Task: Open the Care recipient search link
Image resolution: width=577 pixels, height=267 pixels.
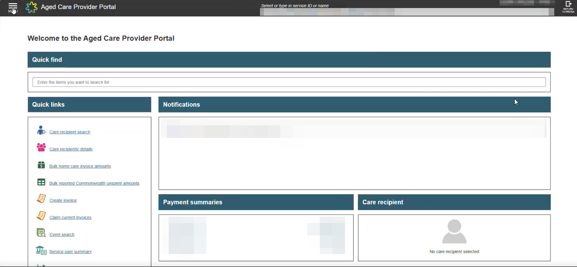Action: click(70, 132)
